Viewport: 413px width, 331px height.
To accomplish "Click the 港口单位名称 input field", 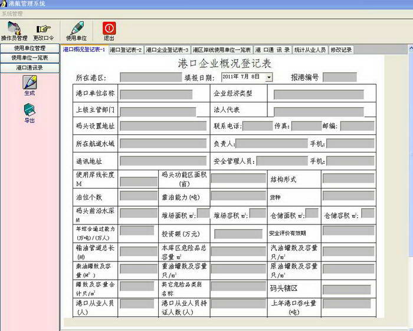I will pyautogui.click(x=156, y=94).
